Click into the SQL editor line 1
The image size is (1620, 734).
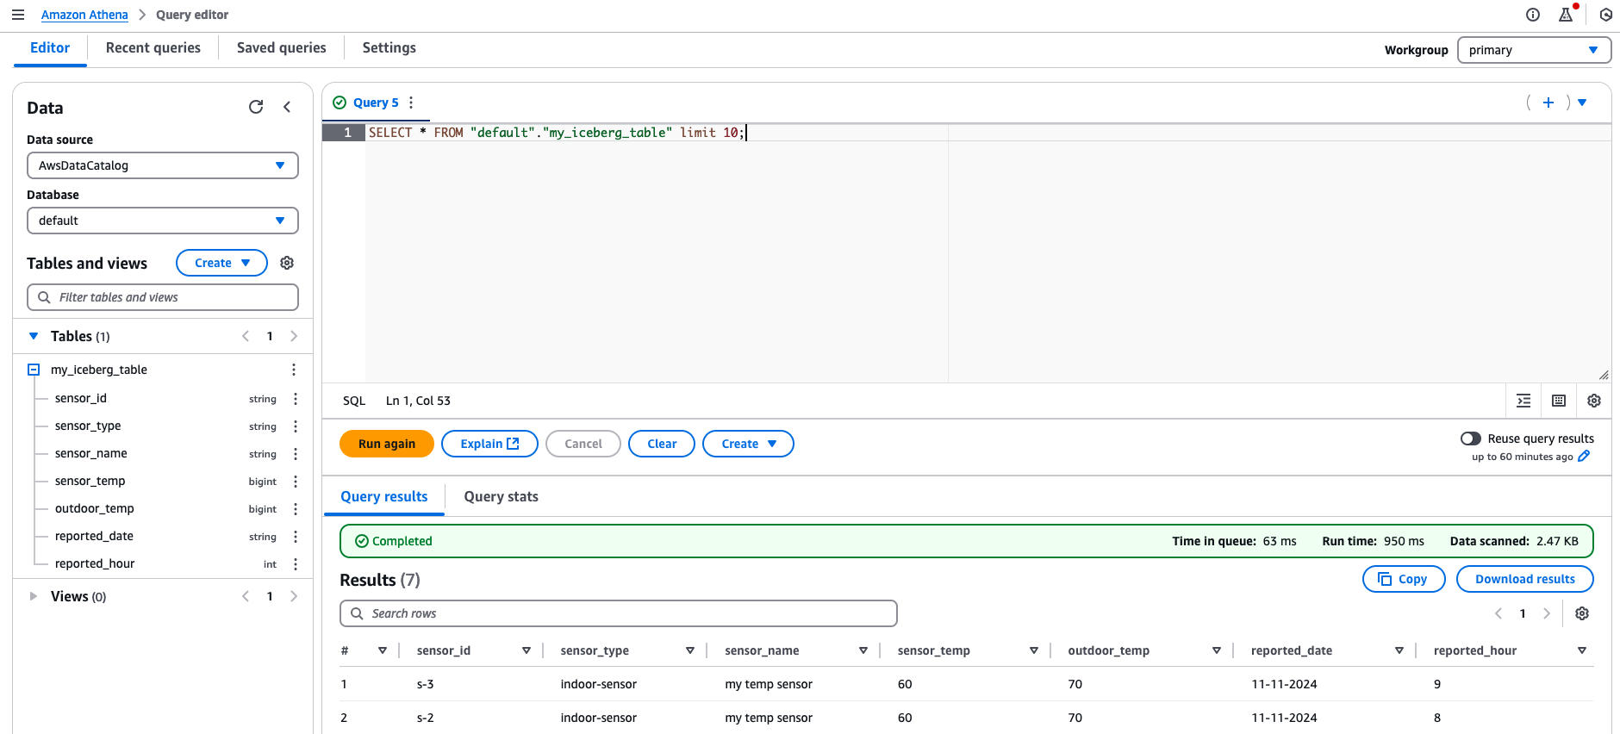click(x=988, y=133)
